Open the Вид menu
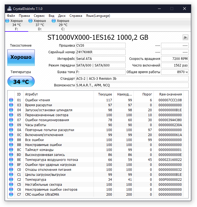 [x=51, y=16]
